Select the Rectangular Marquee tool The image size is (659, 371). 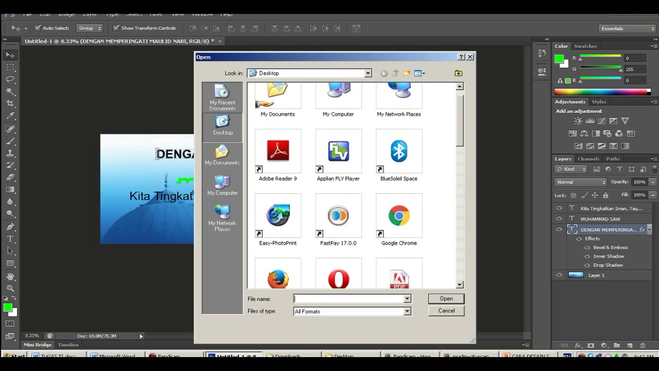pyautogui.click(x=10, y=67)
